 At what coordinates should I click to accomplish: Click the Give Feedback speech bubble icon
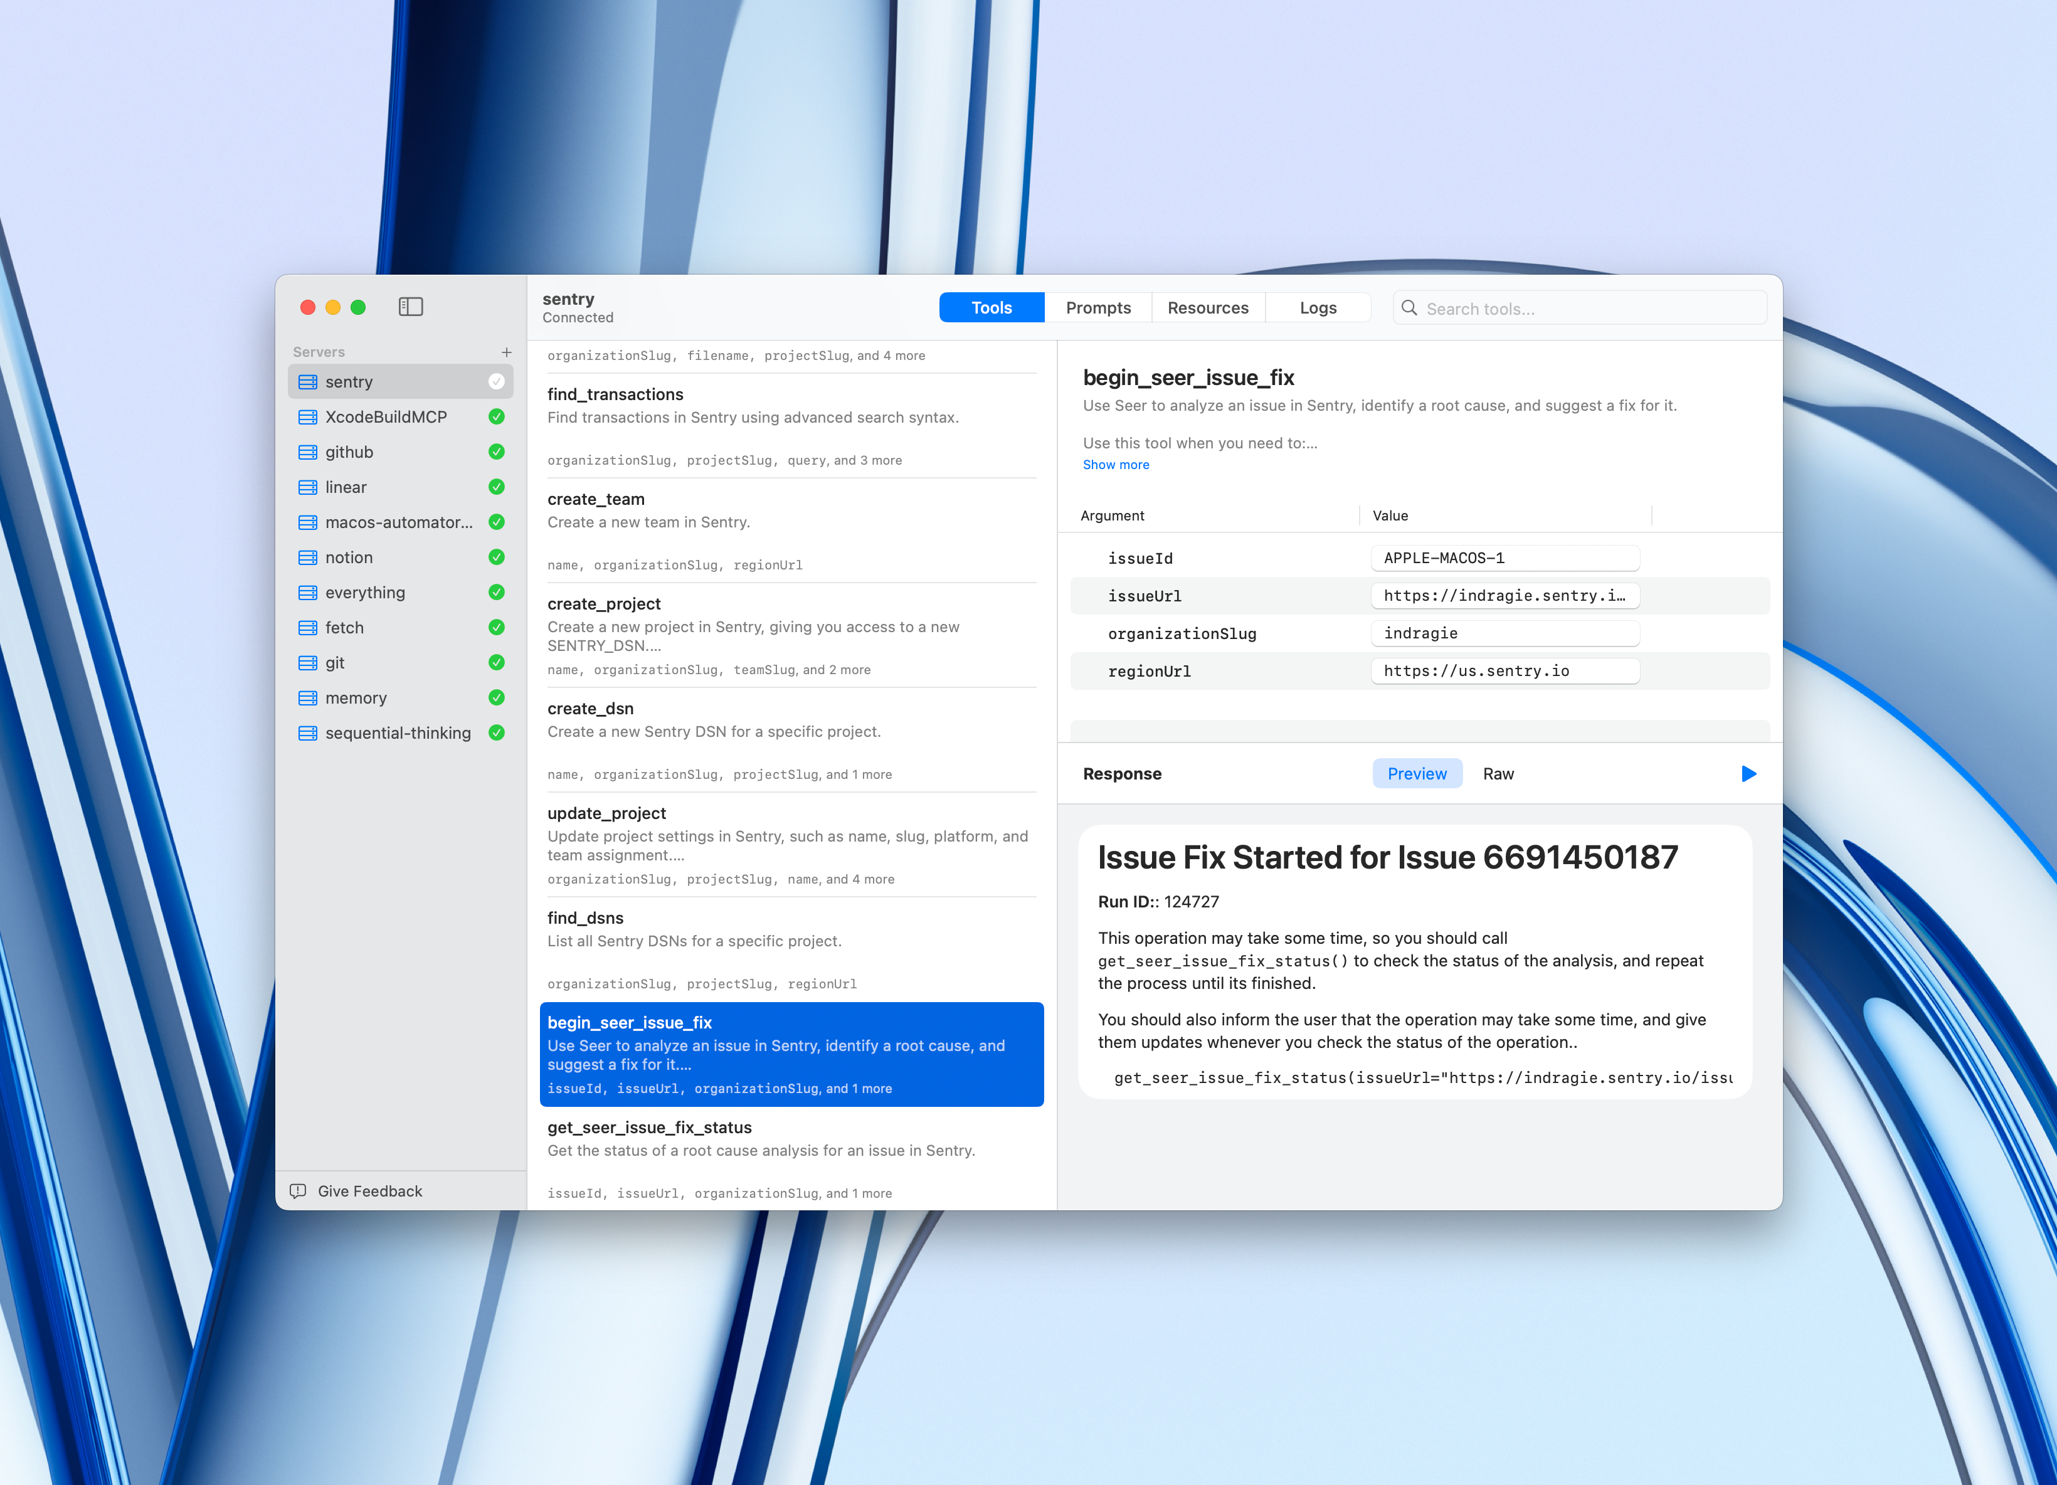click(x=297, y=1191)
